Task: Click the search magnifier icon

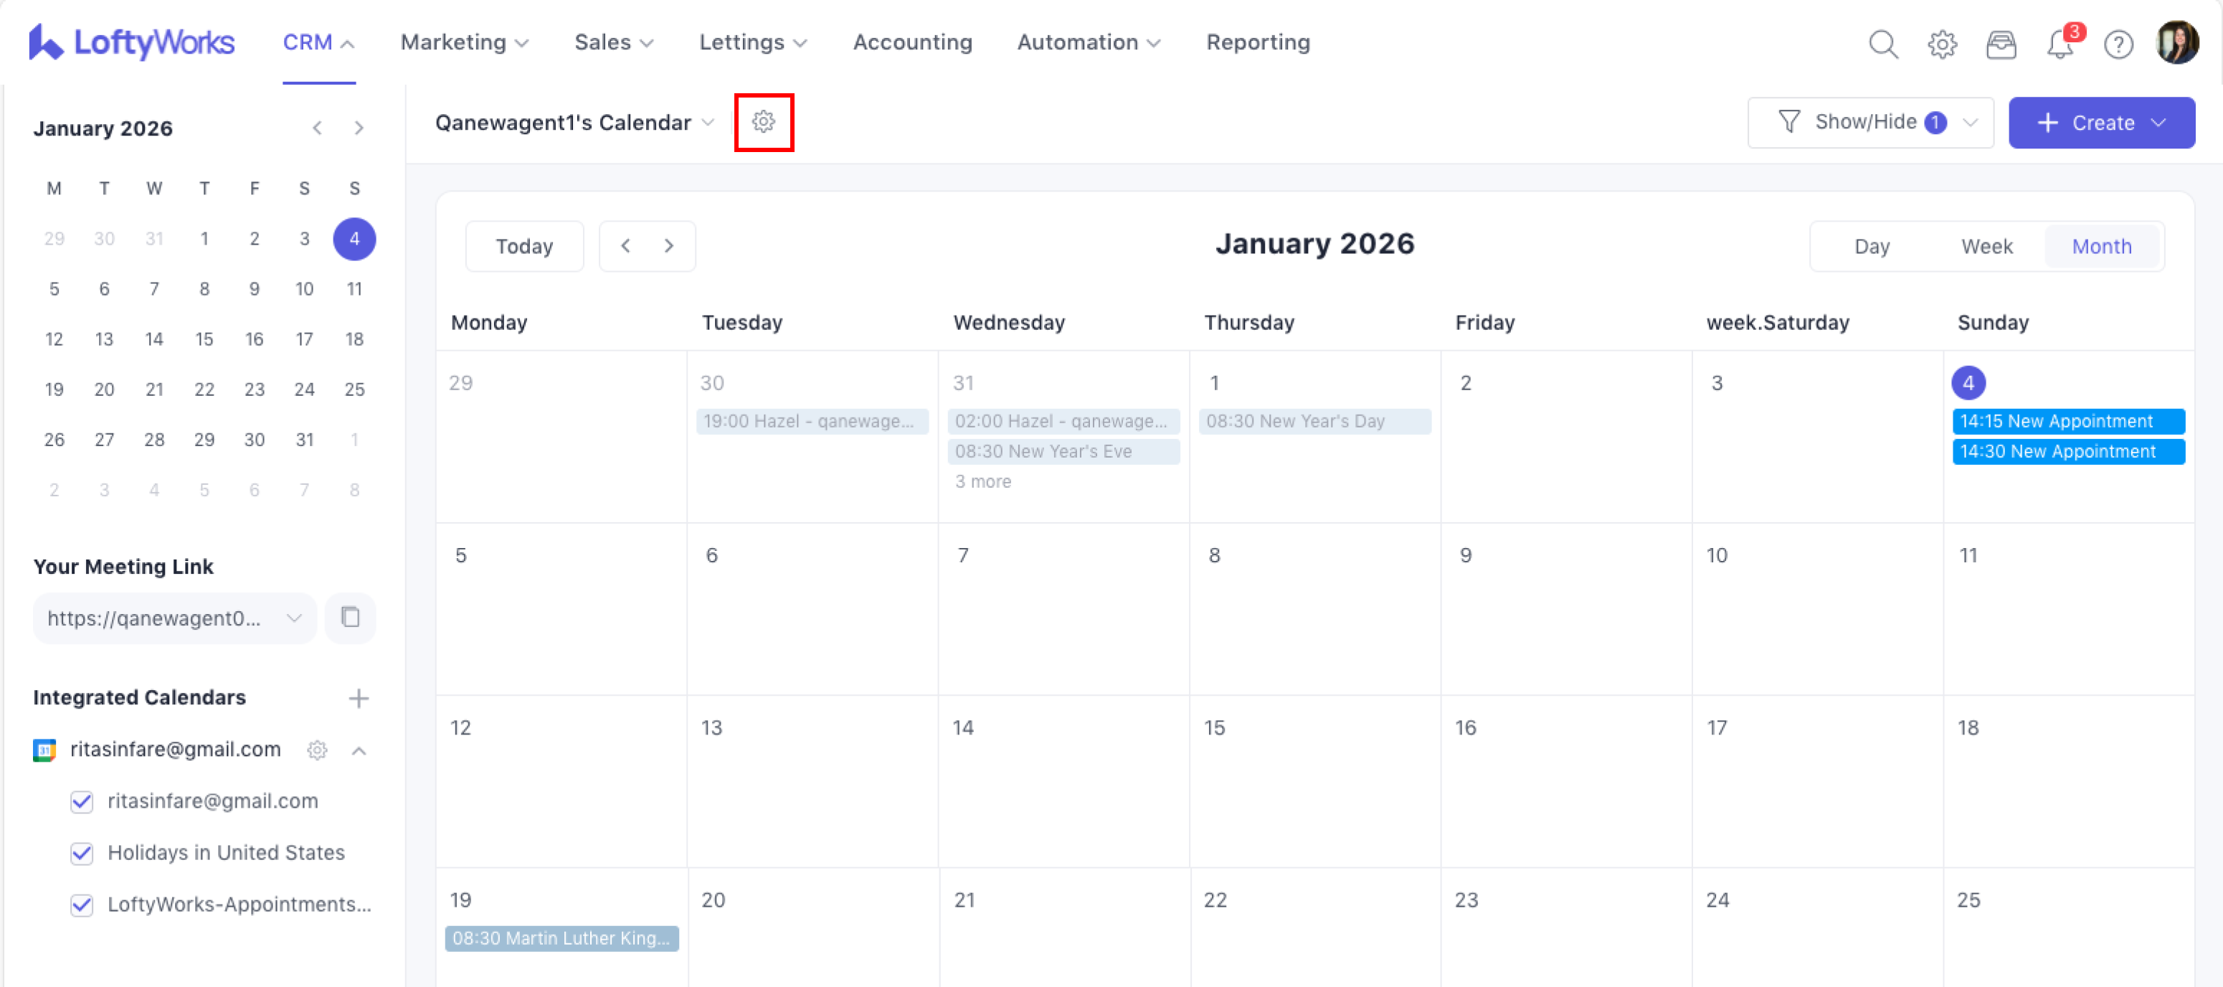Action: [x=1882, y=43]
